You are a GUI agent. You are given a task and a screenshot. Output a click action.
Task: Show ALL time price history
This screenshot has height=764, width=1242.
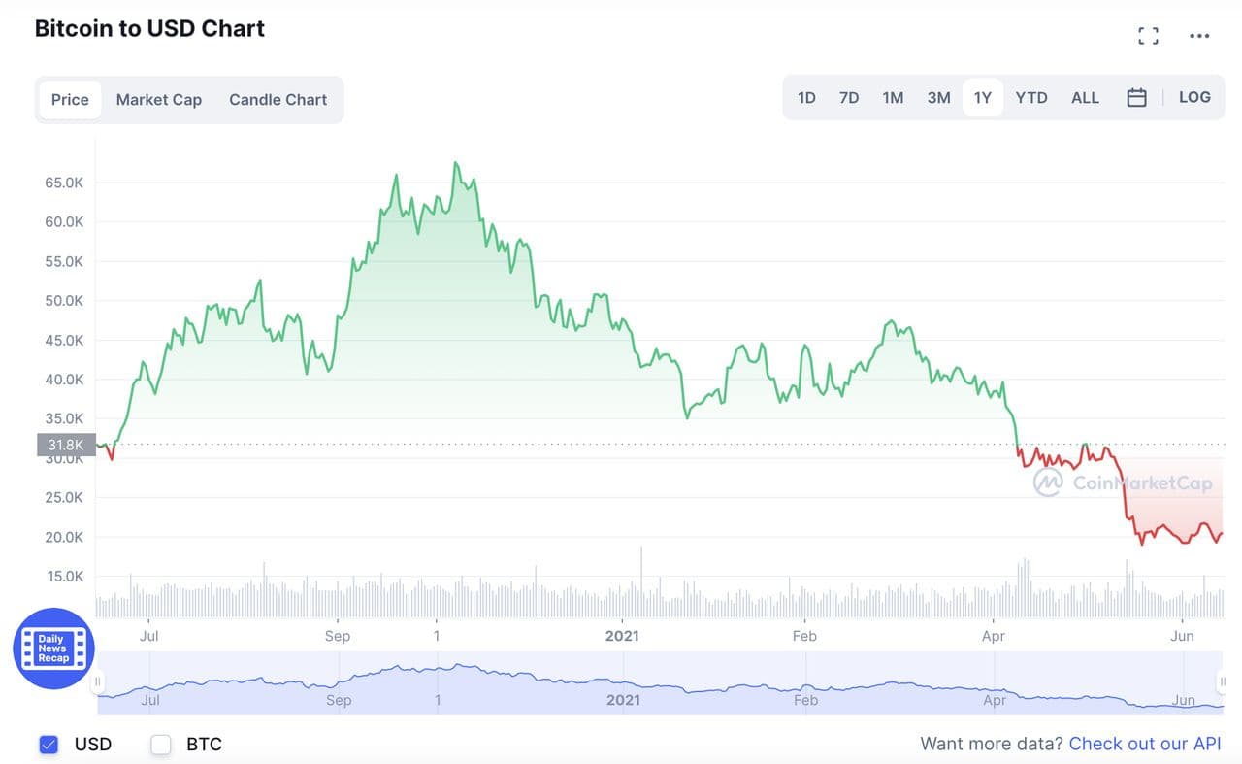click(1085, 98)
